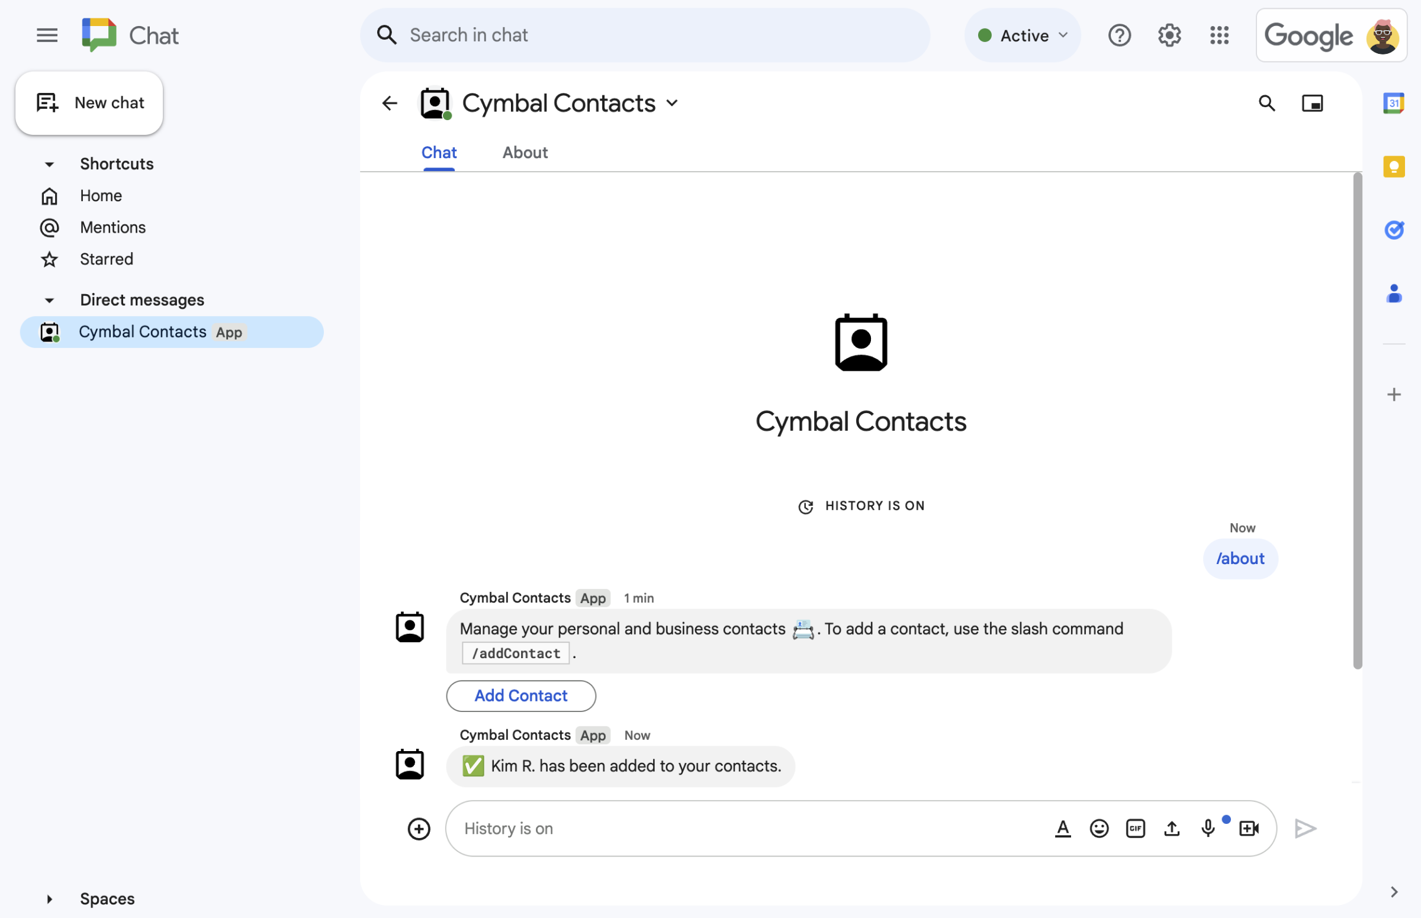Image resolution: width=1421 pixels, height=918 pixels.
Task: Toggle the Active status indicator
Action: [1021, 33]
